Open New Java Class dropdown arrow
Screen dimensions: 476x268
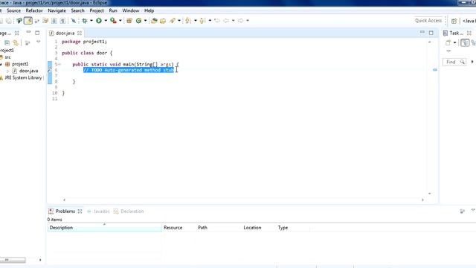coord(145,21)
